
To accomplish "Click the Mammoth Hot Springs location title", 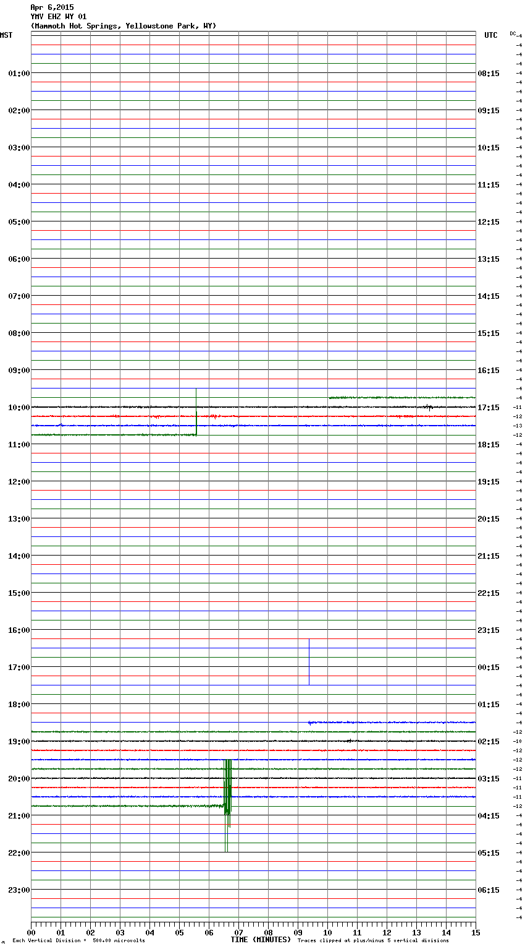I will click(x=124, y=26).
